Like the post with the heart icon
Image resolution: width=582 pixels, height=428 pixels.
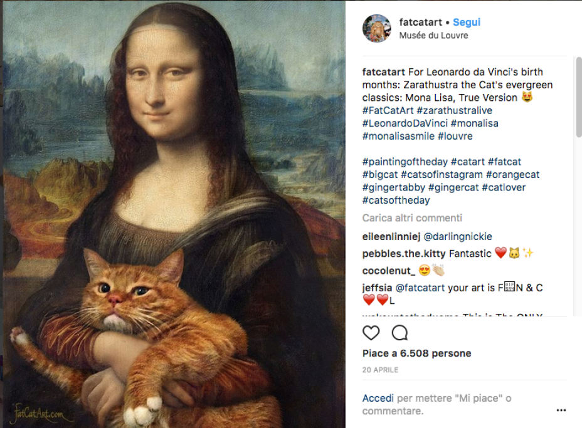(x=371, y=332)
